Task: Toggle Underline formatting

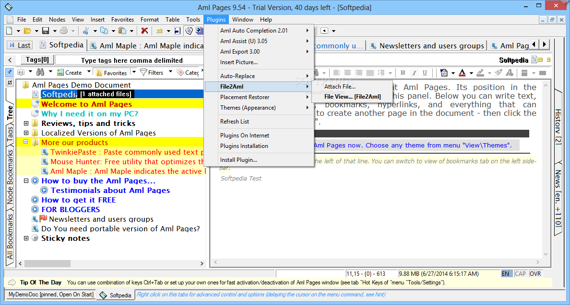Action: [x=425, y=73]
